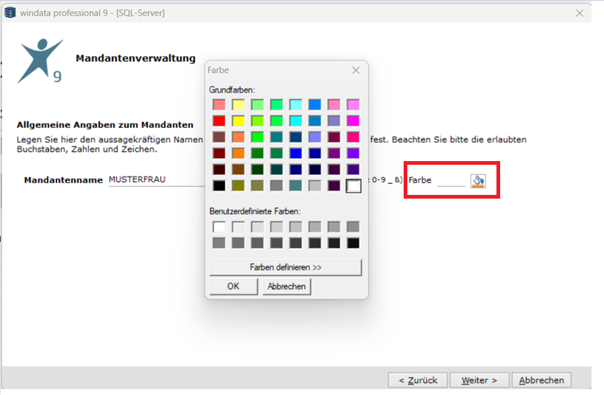Image resolution: width=604 pixels, height=395 pixels.
Task: Close the Farbe color dialog
Action: pos(356,70)
